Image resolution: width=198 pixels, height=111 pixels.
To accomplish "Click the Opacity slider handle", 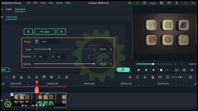I will pyautogui.click(x=94, y=64).
